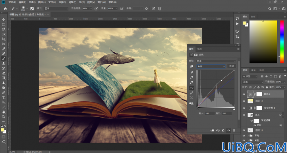Image resolution: width=287 pixels, height=153 pixels.
Task: Select the History Brush tool
Action: point(4,68)
